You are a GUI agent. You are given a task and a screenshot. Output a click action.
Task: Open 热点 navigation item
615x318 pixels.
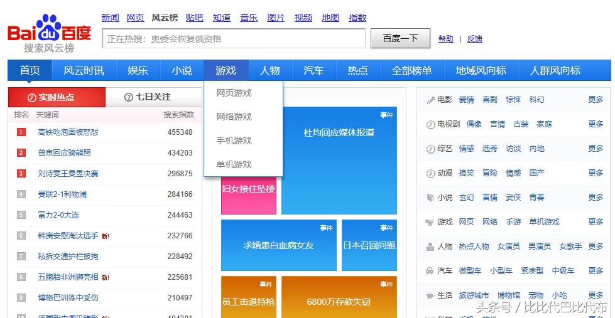pos(357,70)
